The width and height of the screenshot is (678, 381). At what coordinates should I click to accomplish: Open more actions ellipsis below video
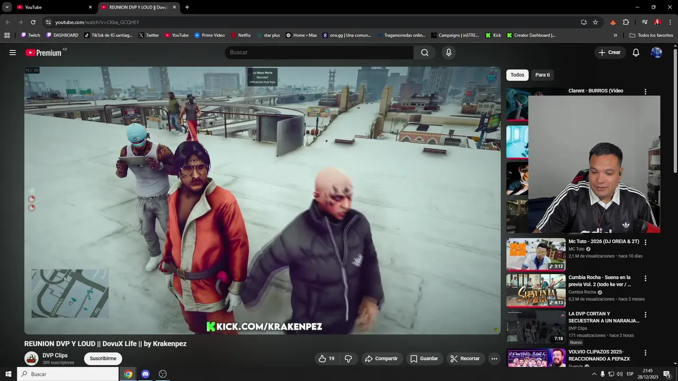pyautogui.click(x=494, y=359)
